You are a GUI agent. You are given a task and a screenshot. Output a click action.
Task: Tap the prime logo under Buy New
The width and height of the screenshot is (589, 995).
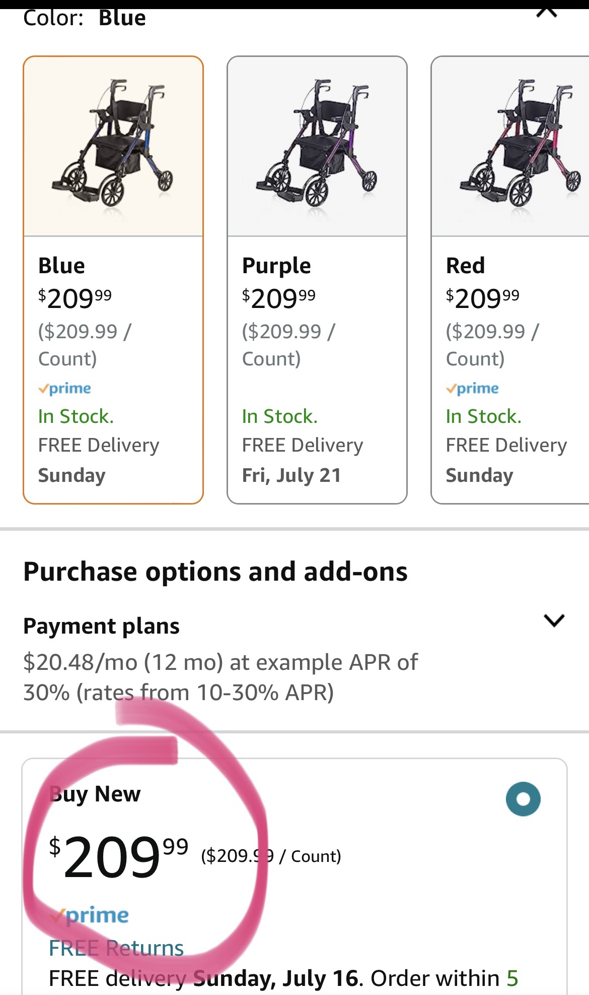point(90,915)
